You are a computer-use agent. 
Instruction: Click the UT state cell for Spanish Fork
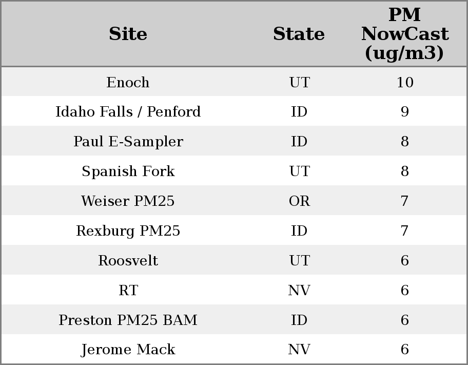(x=299, y=171)
